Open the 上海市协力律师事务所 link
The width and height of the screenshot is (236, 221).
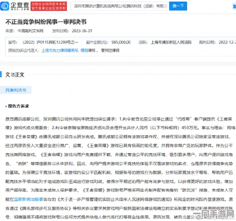60,50
